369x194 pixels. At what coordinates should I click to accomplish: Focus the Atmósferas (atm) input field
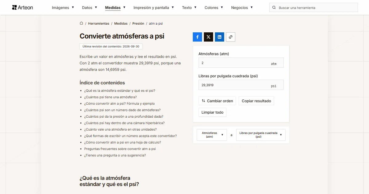point(241,63)
